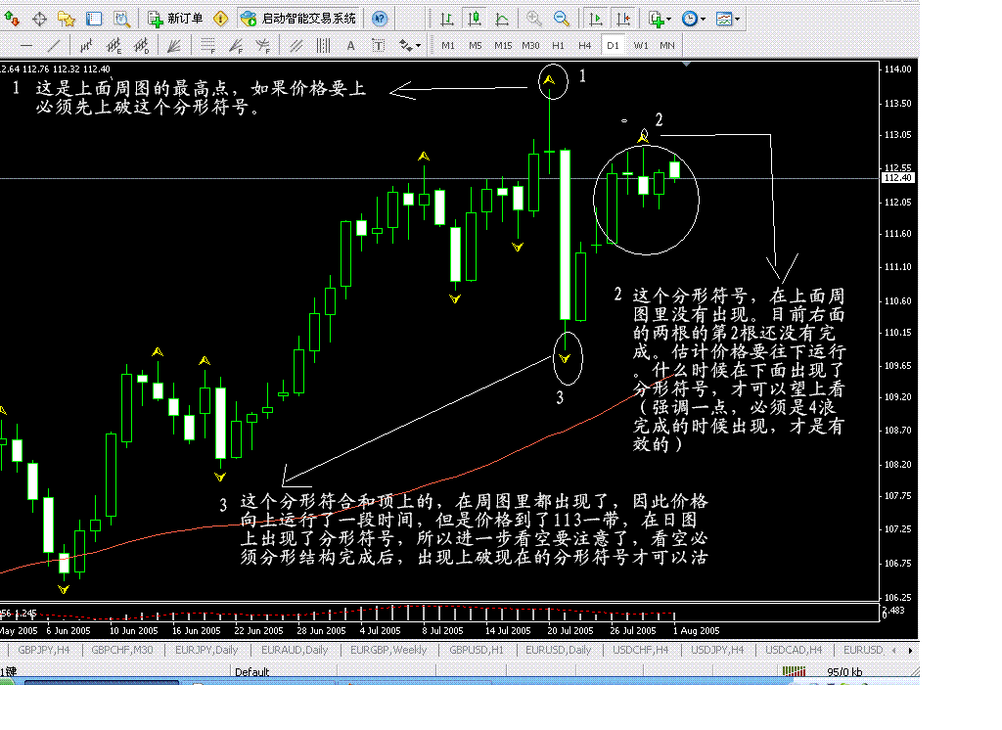Select the cycle lines vertical bars tool
This screenshot has height=730, width=1002.
[x=323, y=45]
